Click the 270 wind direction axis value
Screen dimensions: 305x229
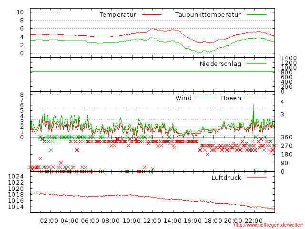pos(286,146)
